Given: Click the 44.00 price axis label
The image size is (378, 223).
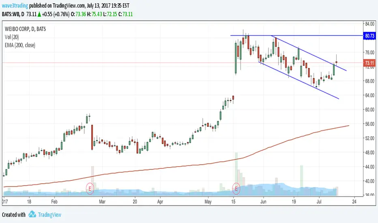Looking at the screenshot, I should point(369,167).
